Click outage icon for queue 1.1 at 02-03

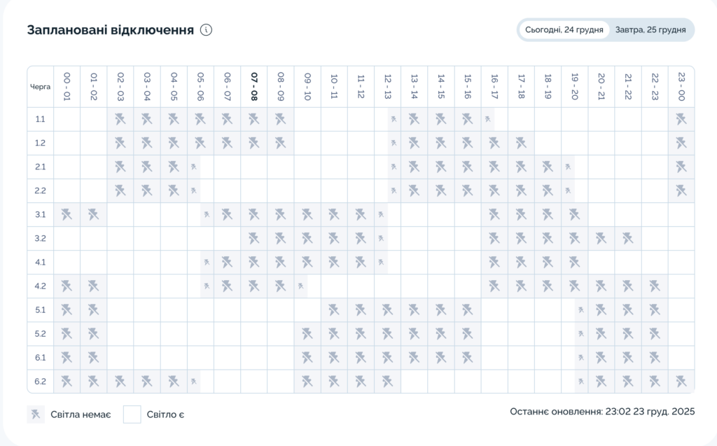120,119
